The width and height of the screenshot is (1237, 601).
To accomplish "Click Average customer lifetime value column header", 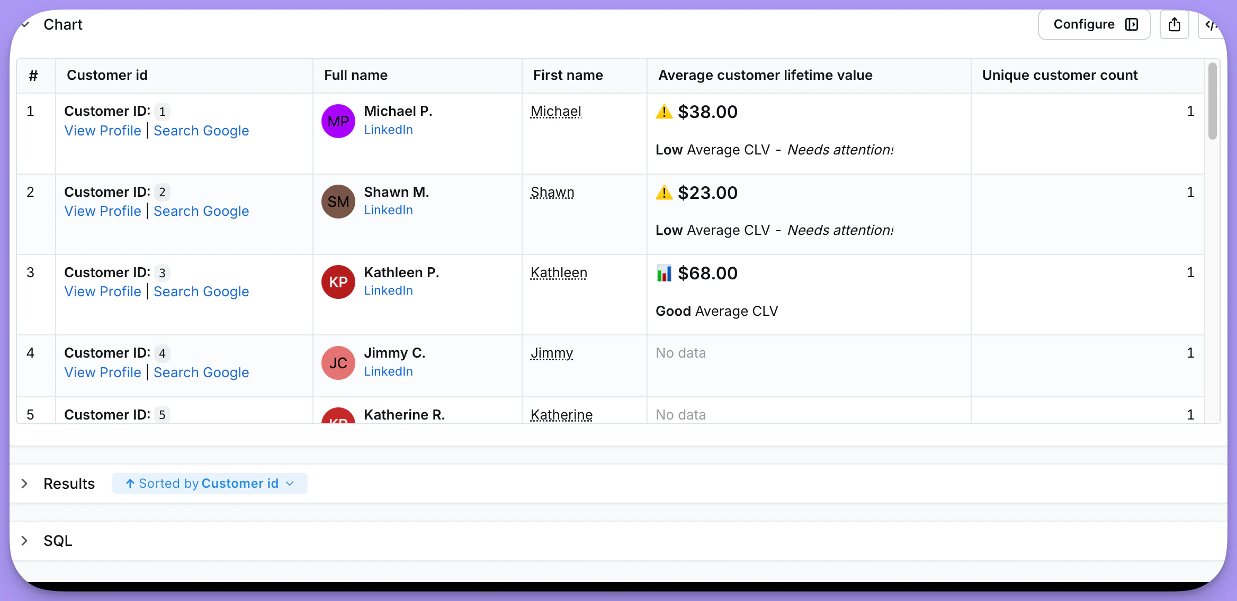I will coord(765,75).
